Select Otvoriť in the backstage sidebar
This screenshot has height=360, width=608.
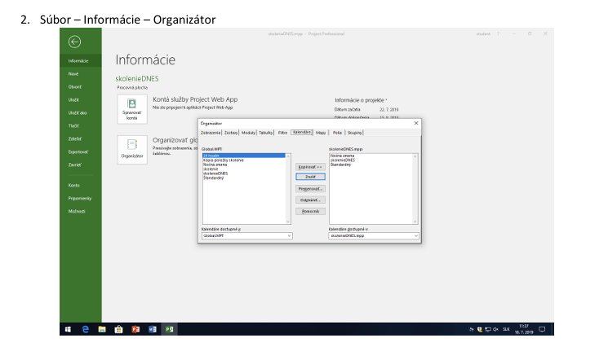click(x=81, y=86)
